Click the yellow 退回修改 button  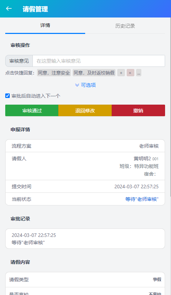tap(85, 111)
